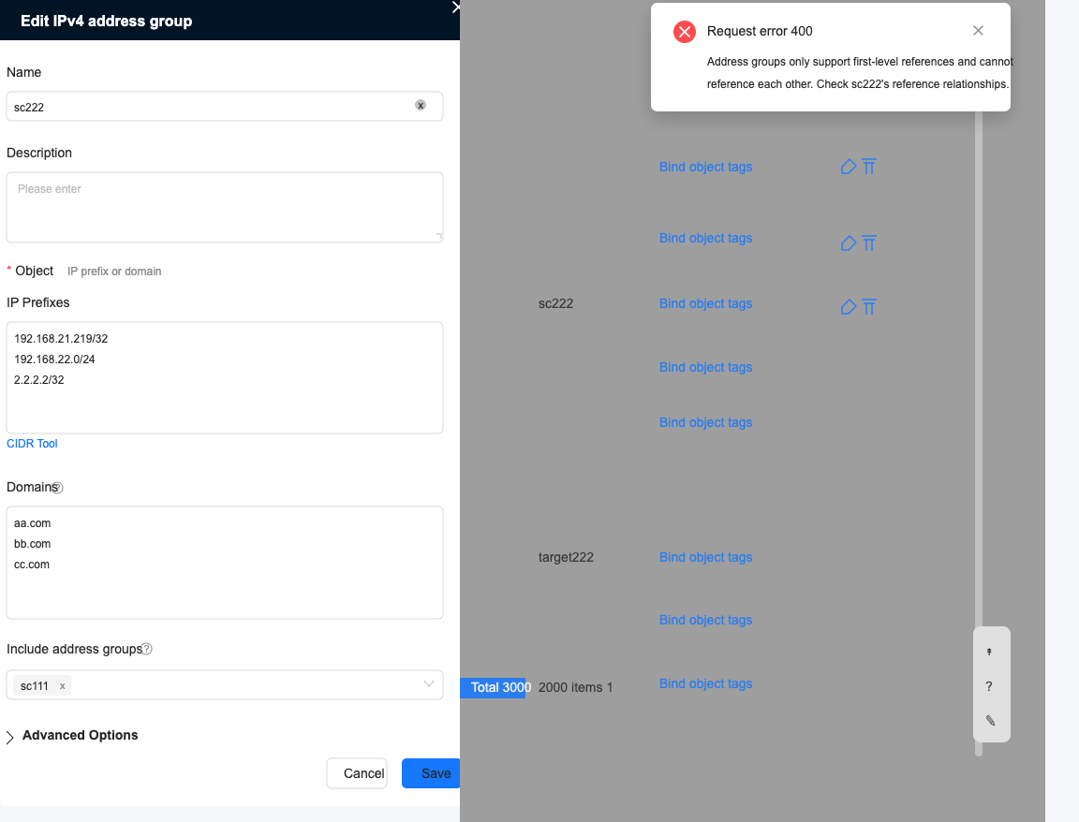Click the pencil icon in floating toolbar

tap(990, 720)
